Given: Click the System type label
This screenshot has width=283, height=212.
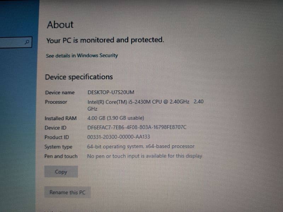Looking at the screenshot, I should coord(58,147).
